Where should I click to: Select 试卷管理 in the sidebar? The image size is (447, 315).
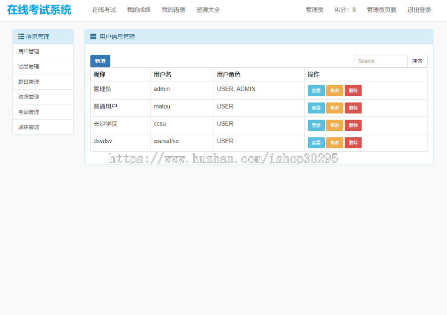(43, 67)
